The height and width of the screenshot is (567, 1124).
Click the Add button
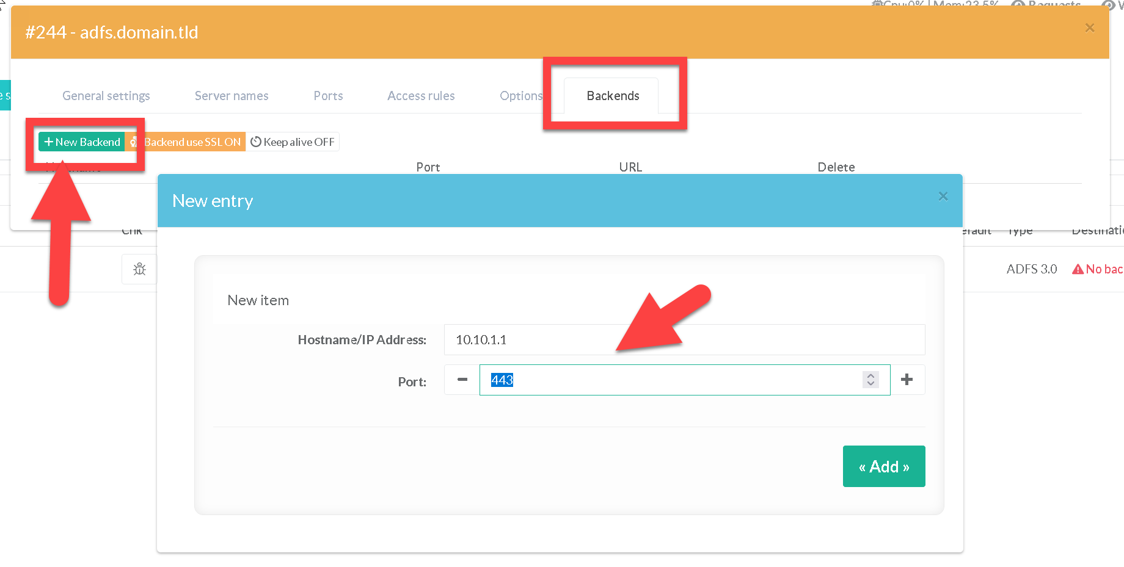[883, 467]
